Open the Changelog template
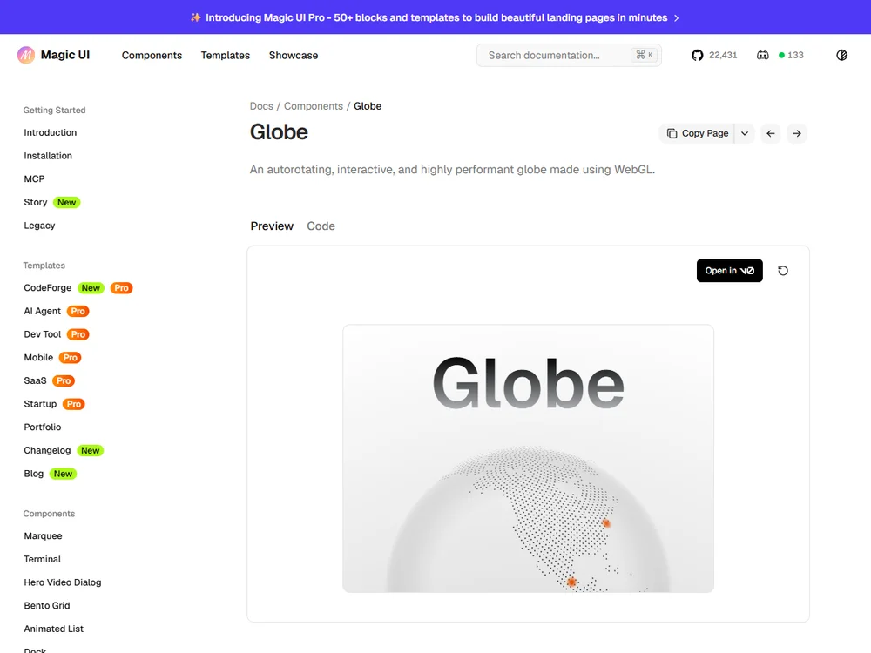Screen dimensions: 871x653 pos(47,450)
